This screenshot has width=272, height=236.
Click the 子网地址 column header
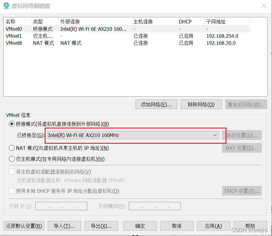(227, 22)
